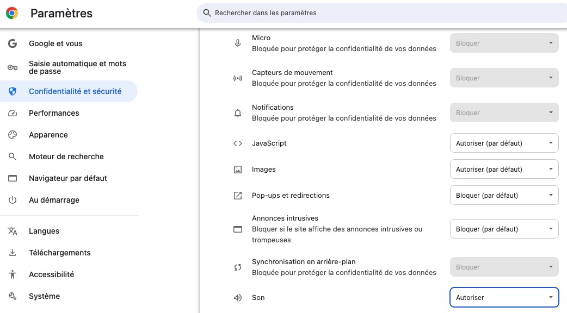567x313 pixels.
Task: Click the Chrome logo icon
Action: (12, 13)
